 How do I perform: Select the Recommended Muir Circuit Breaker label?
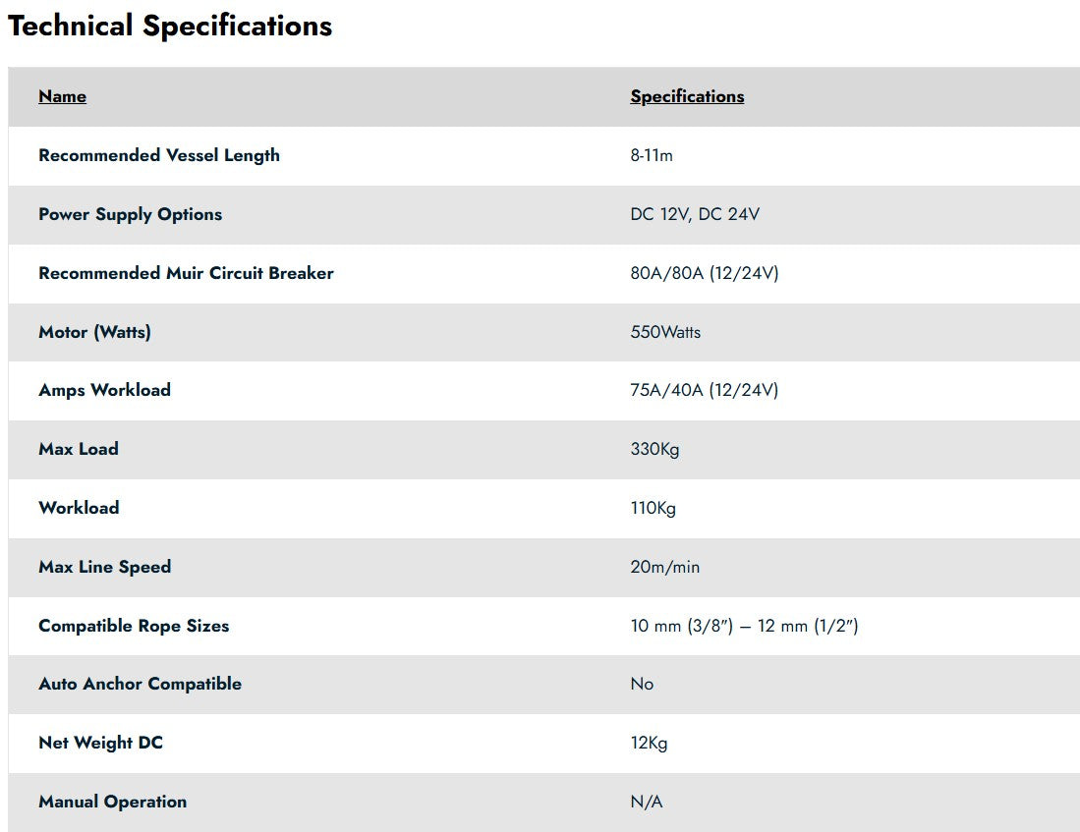coord(186,273)
